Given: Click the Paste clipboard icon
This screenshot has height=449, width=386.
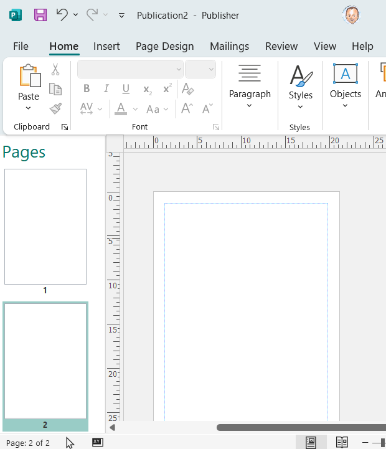Looking at the screenshot, I should click(x=30, y=75).
